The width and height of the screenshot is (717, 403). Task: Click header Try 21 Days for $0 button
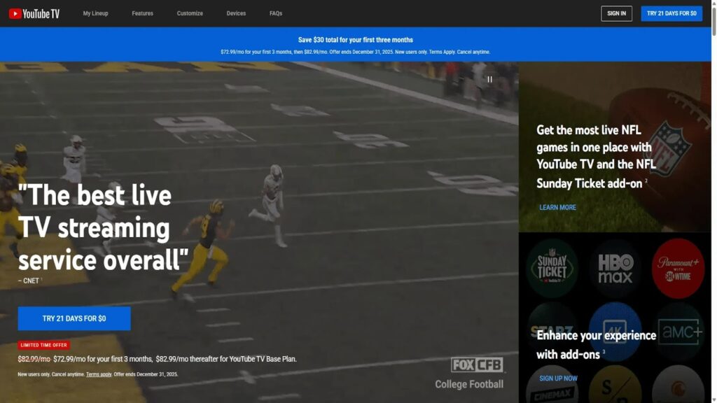671,13
